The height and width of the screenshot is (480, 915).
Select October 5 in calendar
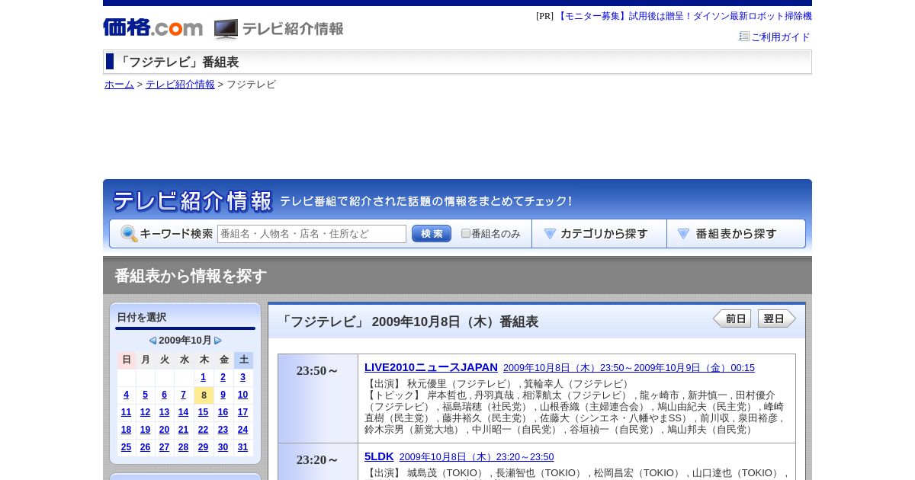145,395
